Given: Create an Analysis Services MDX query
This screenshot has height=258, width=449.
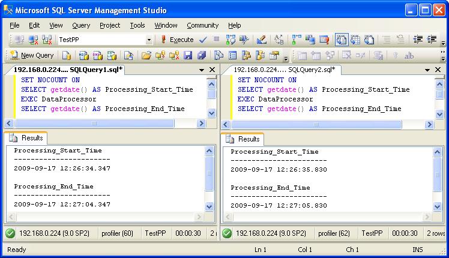Looking at the screenshot, I should point(84,55).
